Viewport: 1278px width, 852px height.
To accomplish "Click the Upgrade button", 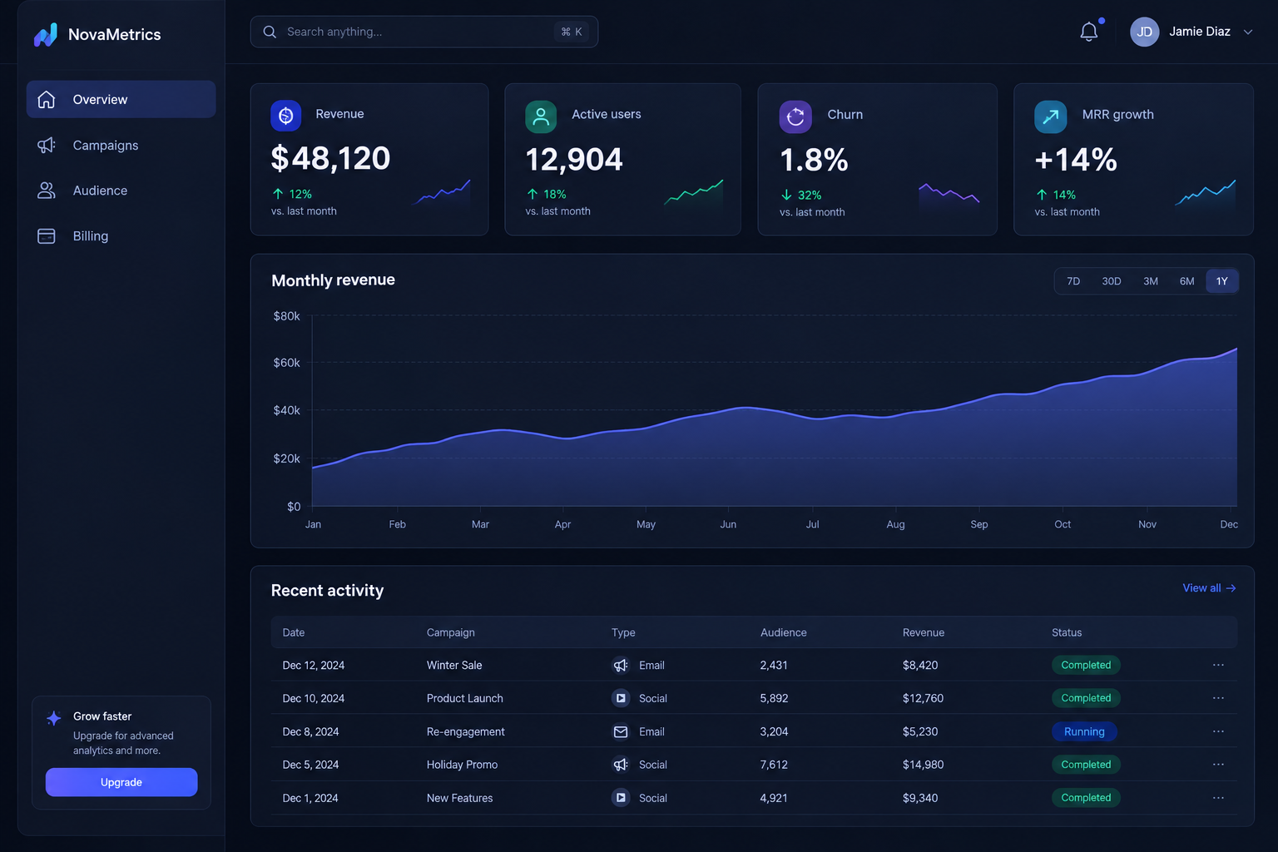I will coord(121,782).
